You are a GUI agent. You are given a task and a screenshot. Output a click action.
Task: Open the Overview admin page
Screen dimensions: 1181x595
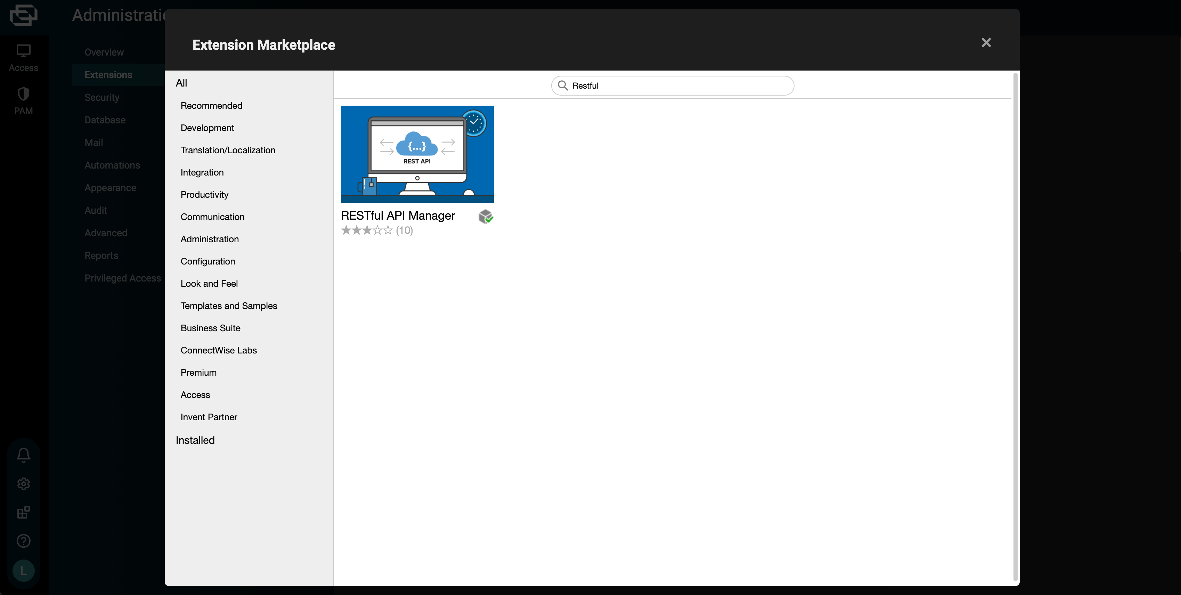click(x=104, y=52)
